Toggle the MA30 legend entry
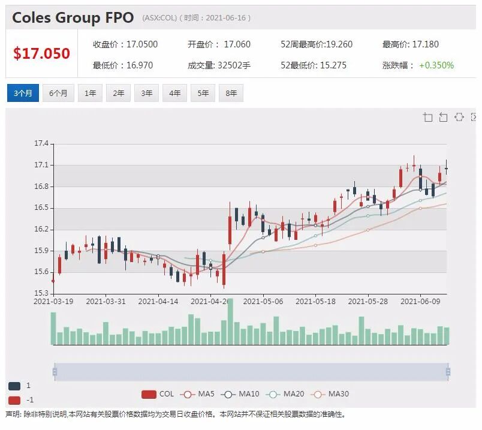The image size is (482, 430). pos(330,394)
